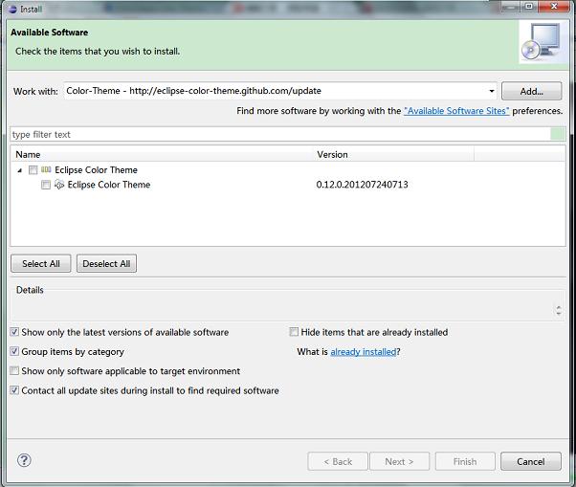
Task: Toggle Show only the latest versions checkbox
Action: 14,332
